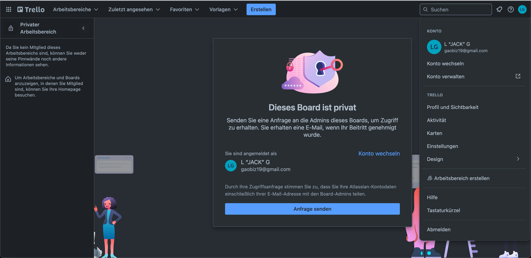Image resolution: width=531 pixels, height=258 pixels.
Task: Click the TRELLO section header
Action: tap(435, 95)
